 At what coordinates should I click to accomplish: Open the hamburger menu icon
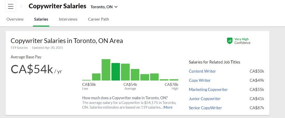click(x=10, y=7)
